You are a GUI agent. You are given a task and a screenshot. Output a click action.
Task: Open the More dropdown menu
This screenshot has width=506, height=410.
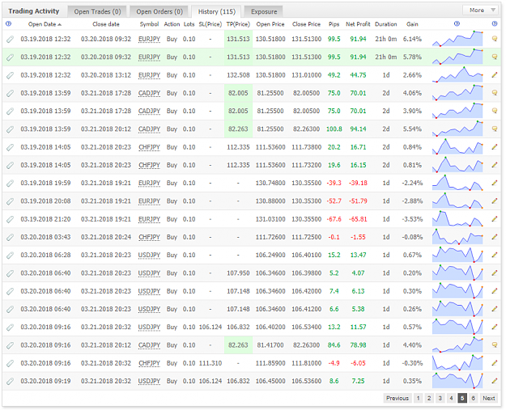482,10
